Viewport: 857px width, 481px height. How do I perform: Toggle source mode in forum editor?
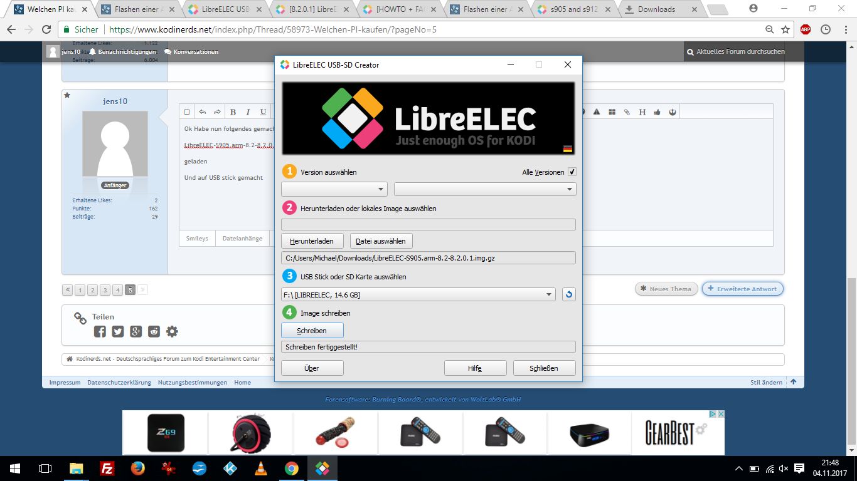pyautogui.click(x=187, y=112)
